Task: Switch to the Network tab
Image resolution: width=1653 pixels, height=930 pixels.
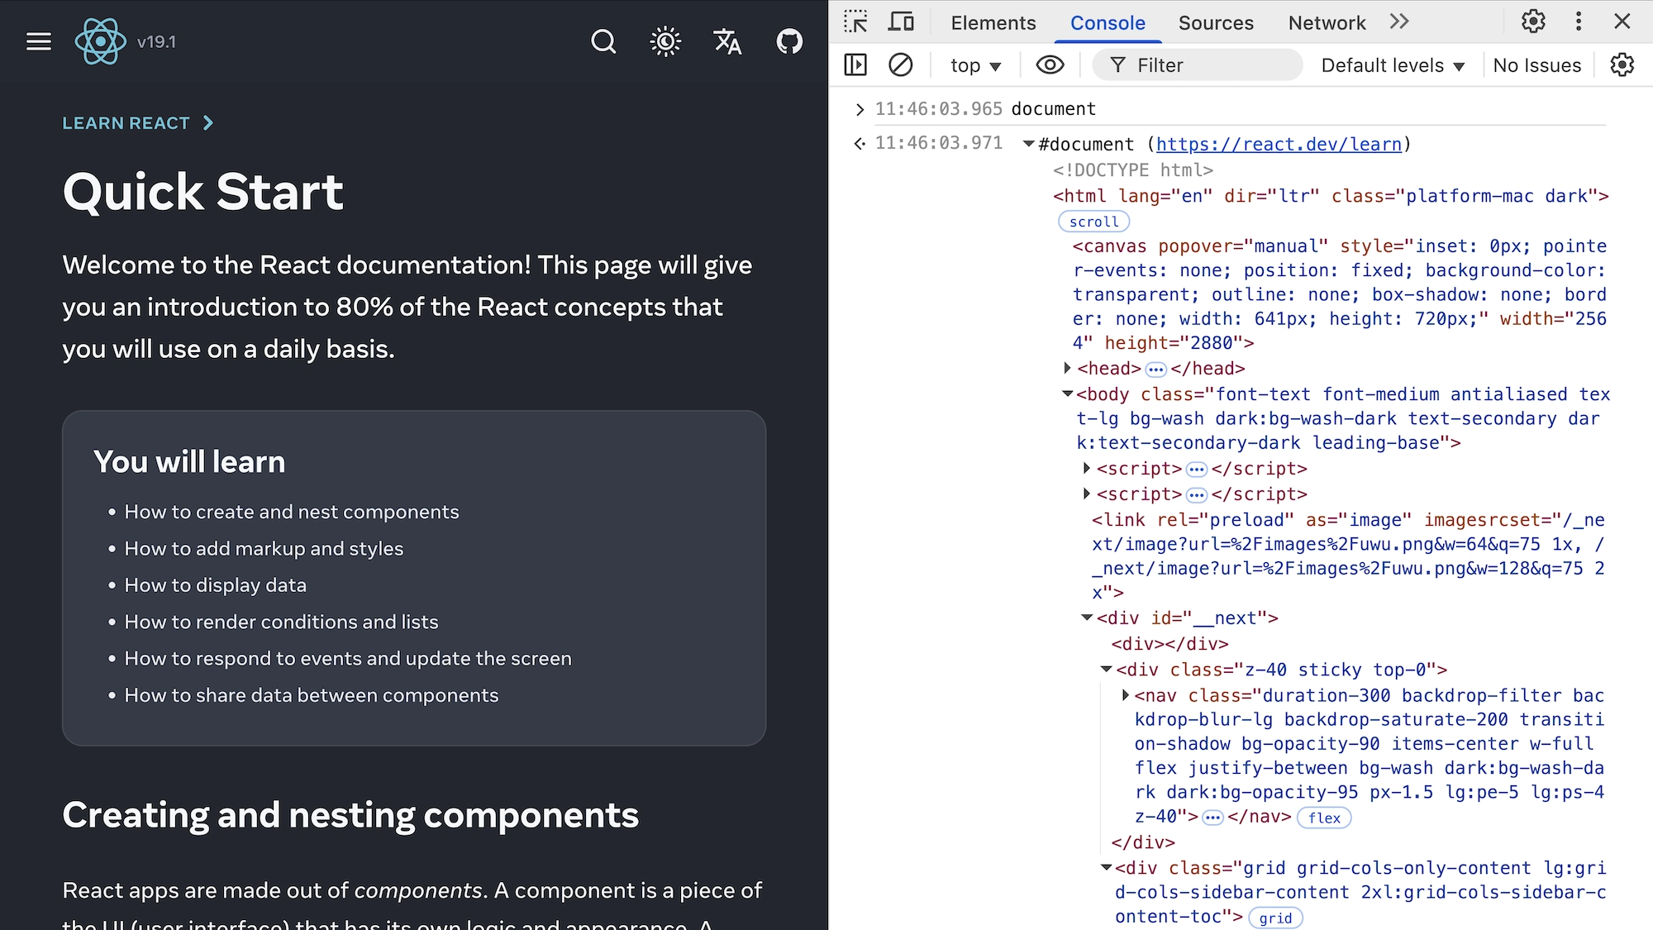Action: (1326, 23)
